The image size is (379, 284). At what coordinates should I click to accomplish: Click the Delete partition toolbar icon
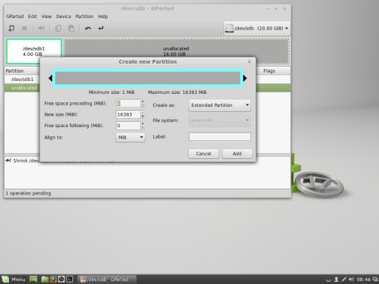pyautogui.click(x=24, y=28)
